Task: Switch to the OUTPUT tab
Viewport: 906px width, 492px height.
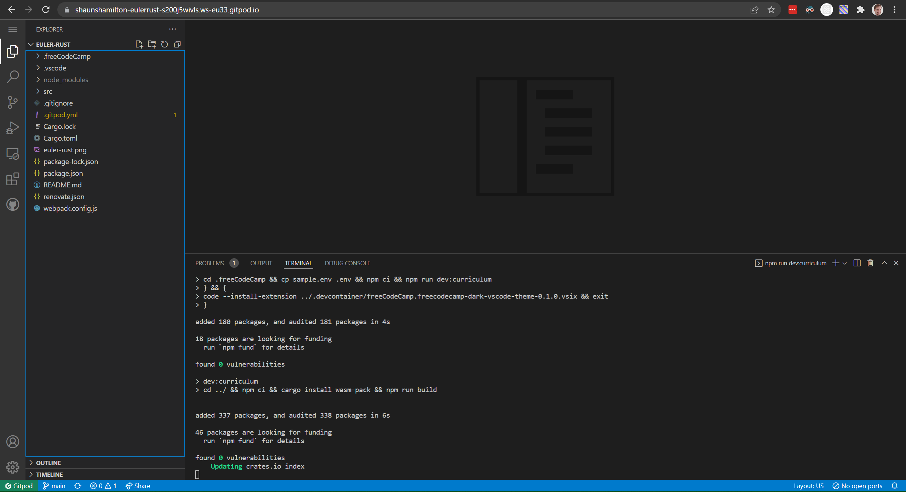Action: (261, 263)
